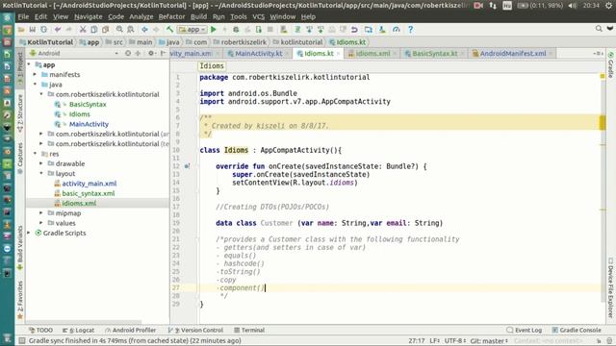Viewport: 616px width, 346px height.
Task: Toggle the Structure side panel
Action: (20, 112)
